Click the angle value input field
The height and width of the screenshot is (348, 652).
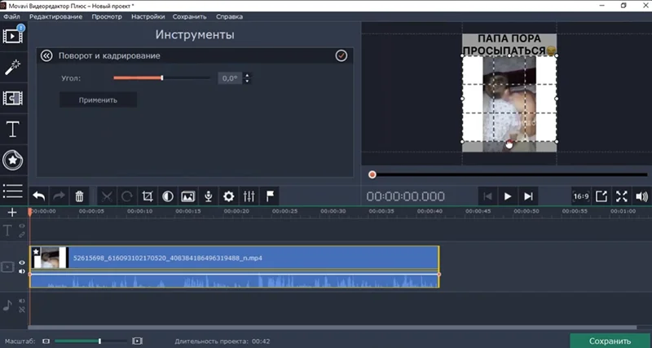[x=230, y=78]
